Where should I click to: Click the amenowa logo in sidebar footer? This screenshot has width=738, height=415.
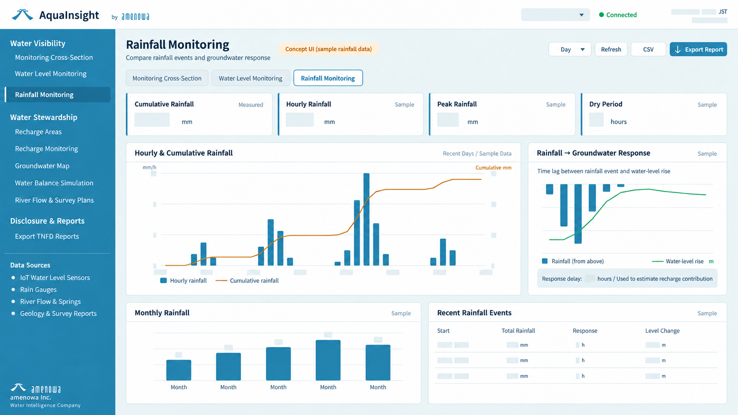[36, 388]
